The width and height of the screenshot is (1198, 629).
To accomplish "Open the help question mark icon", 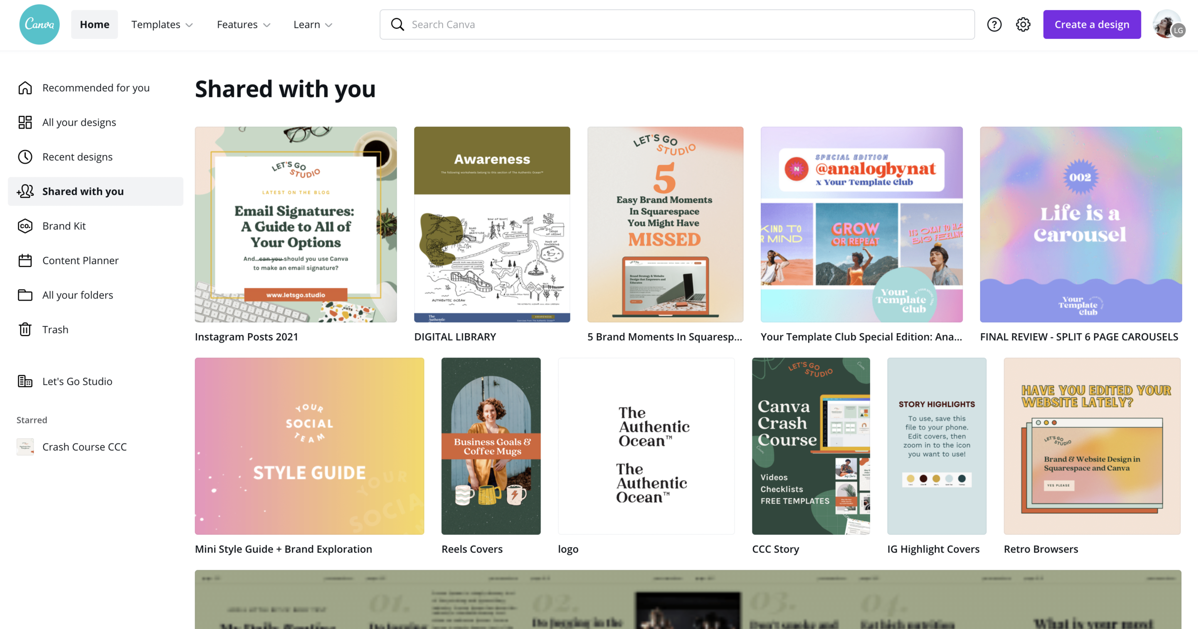I will coord(994,24).
